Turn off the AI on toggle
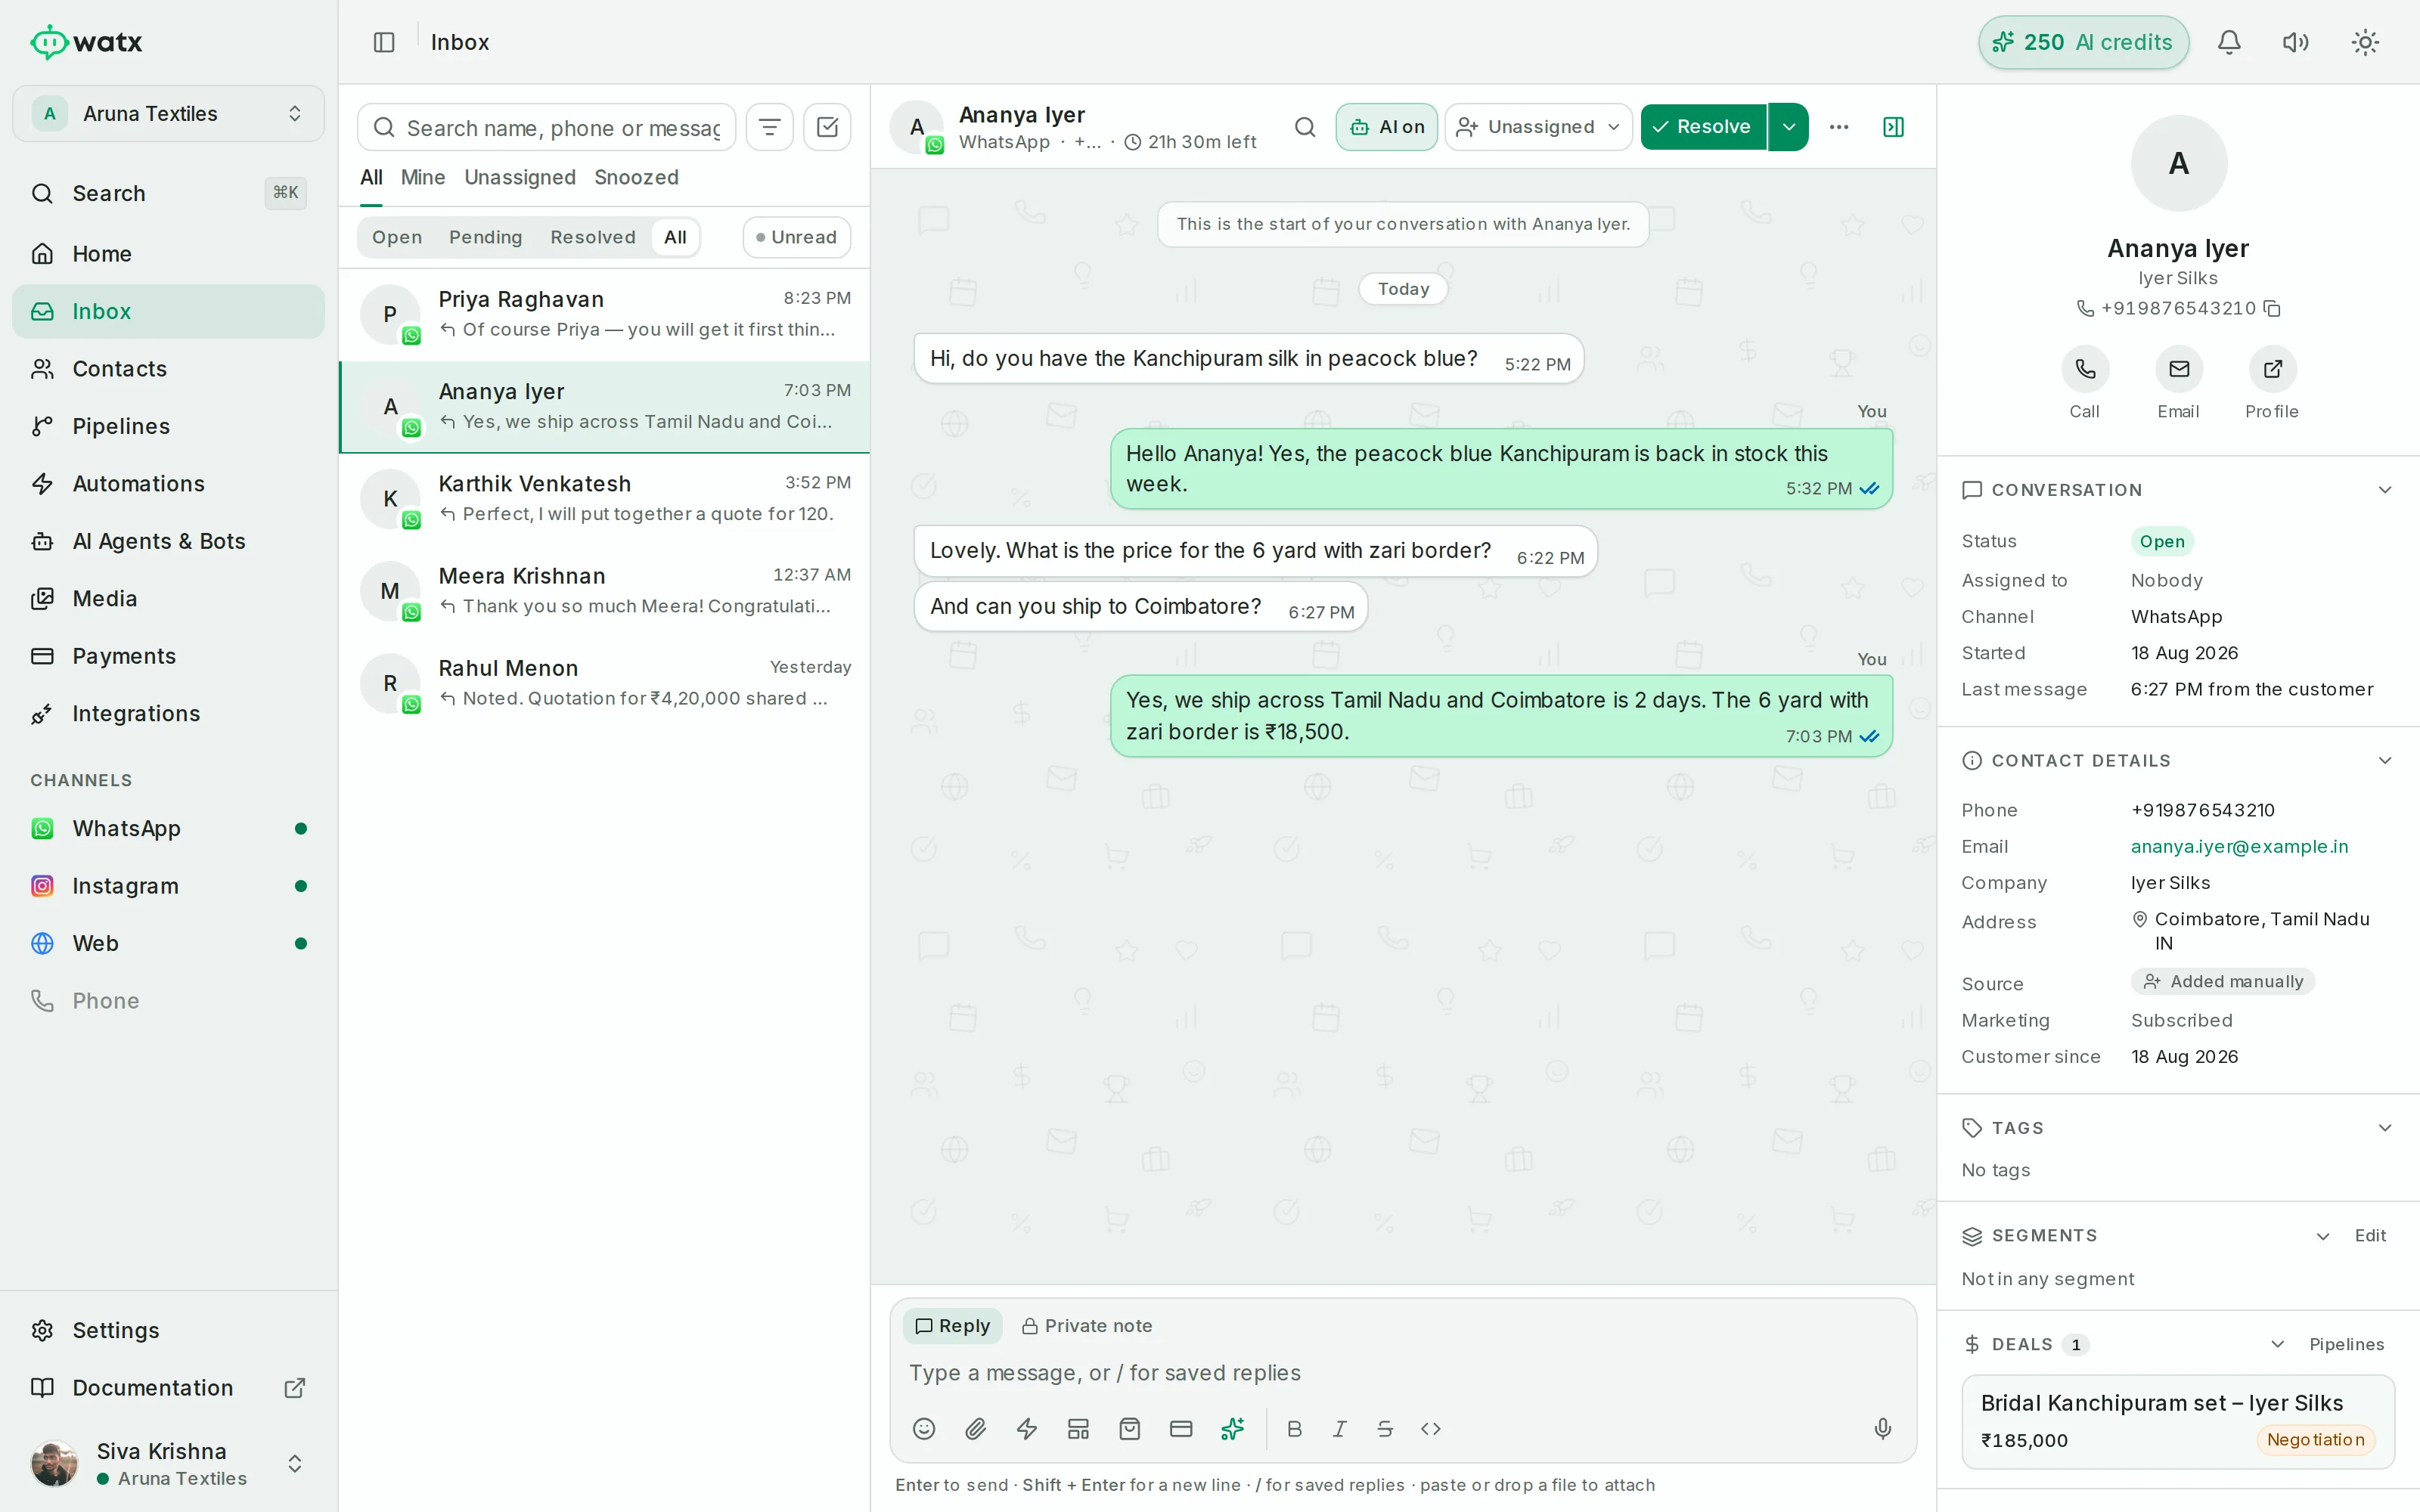 click(x=1387, y=127)
